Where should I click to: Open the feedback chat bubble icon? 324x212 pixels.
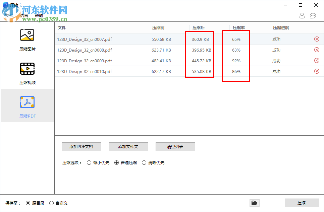tap(313, 15)
